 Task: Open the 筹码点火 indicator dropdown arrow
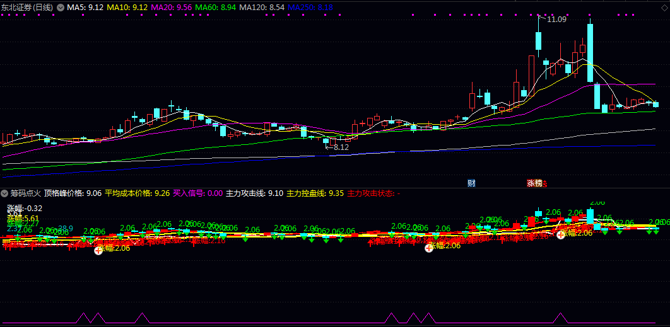tap(5, 193)
